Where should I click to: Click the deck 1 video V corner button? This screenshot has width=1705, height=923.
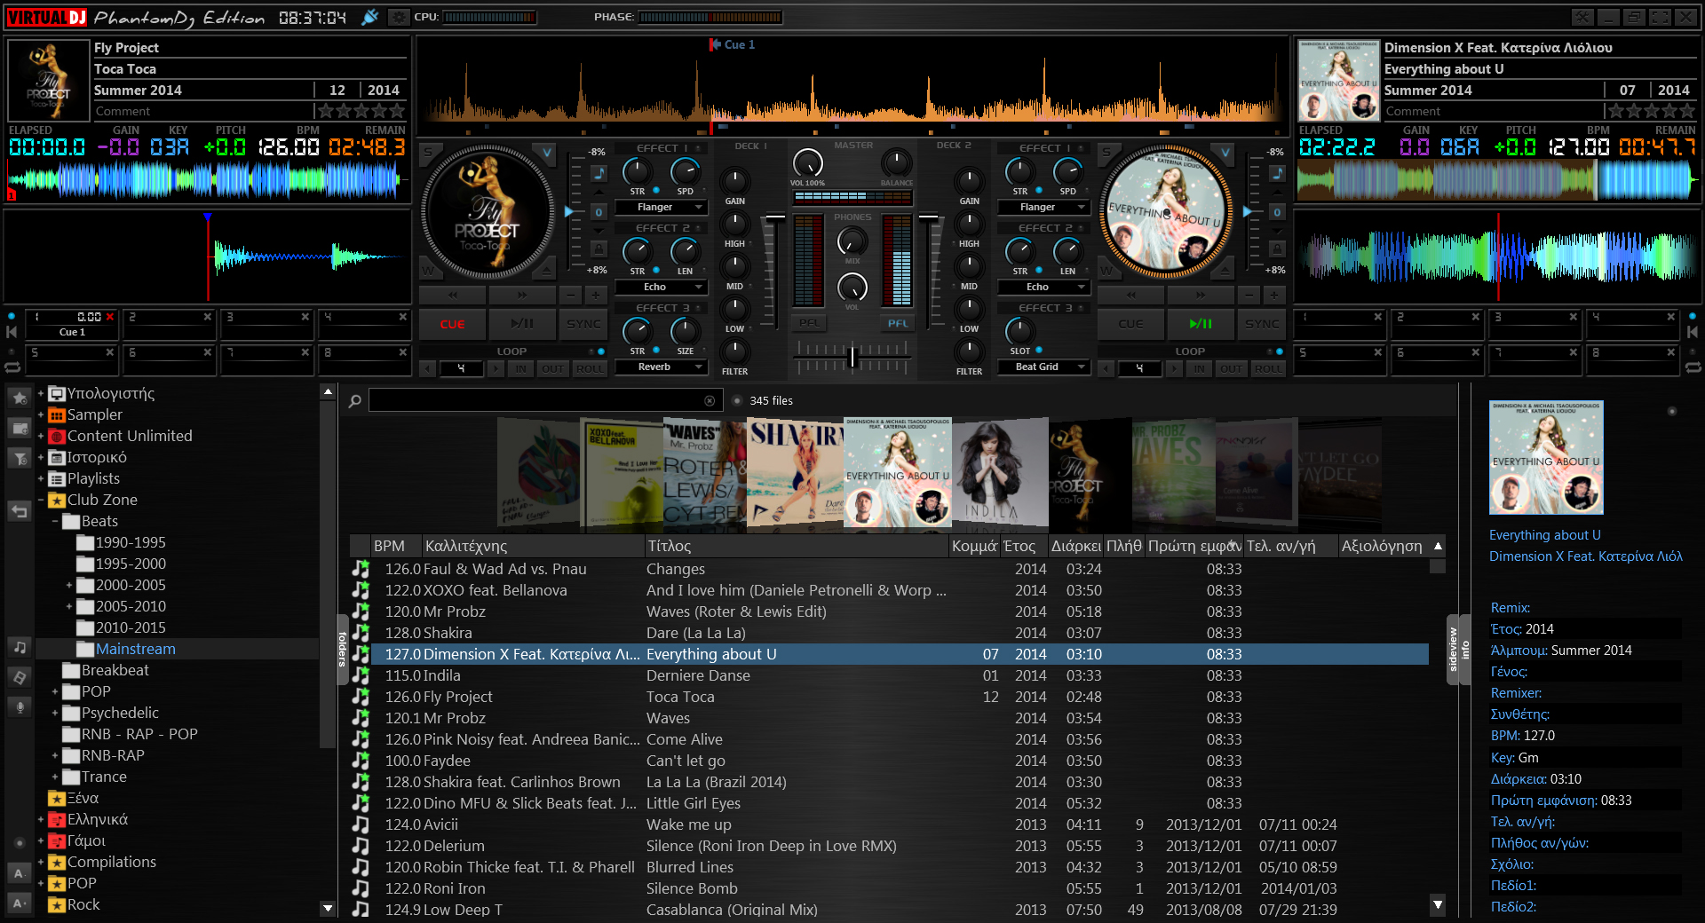[547, 153]
